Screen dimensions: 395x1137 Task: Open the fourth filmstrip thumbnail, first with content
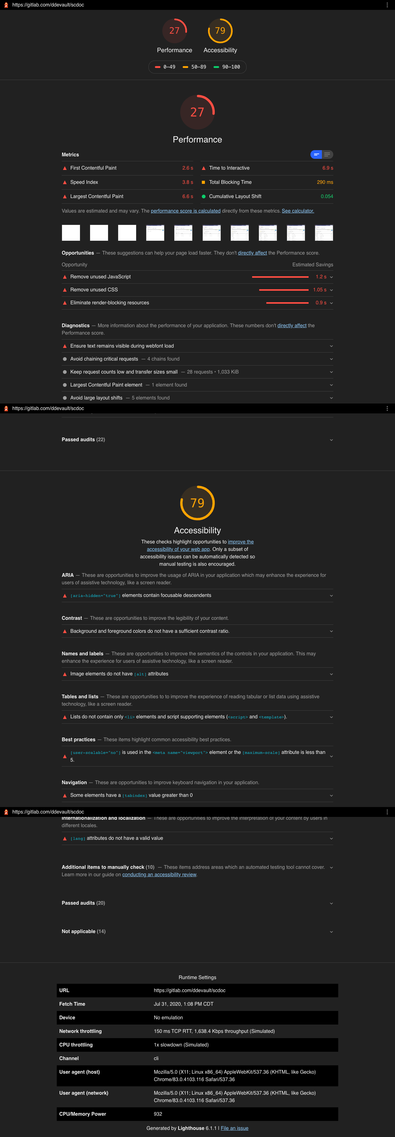(155, 233)
